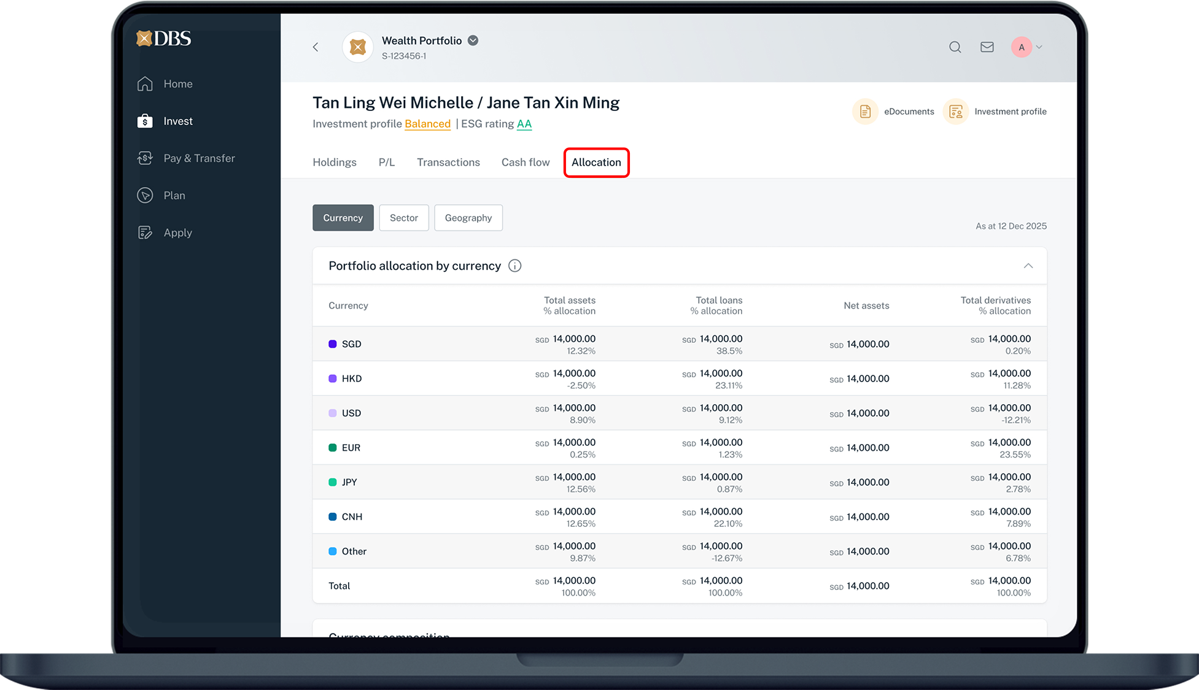Click the SGD purple color swatch
The height and width of the screenshot is (690, 1199).
(332, 344)
